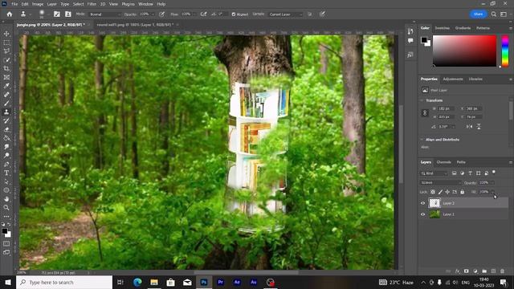The height and width of the screenshot is (289, 514).
Task: Click the hue slider strip
Action: pos(505,51)
